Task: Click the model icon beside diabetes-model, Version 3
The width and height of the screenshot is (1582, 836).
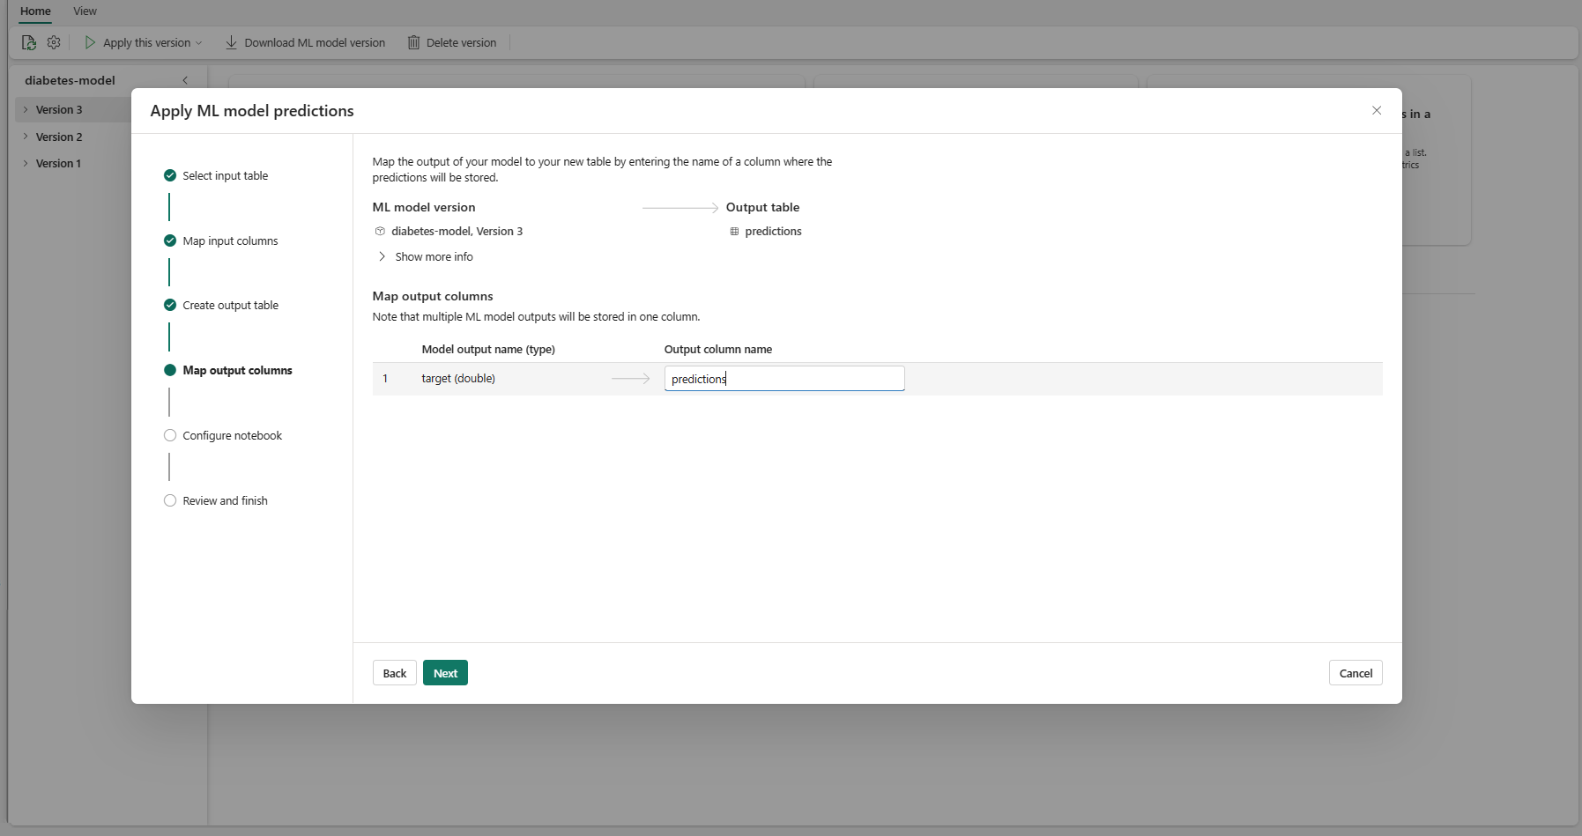Action: click(380, 232)
